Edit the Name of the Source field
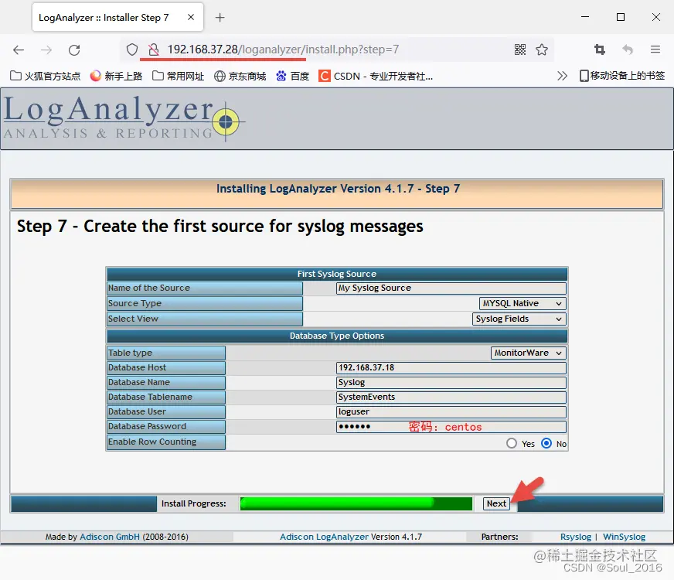Screen dimensions: 674x580 pos(451,288)
